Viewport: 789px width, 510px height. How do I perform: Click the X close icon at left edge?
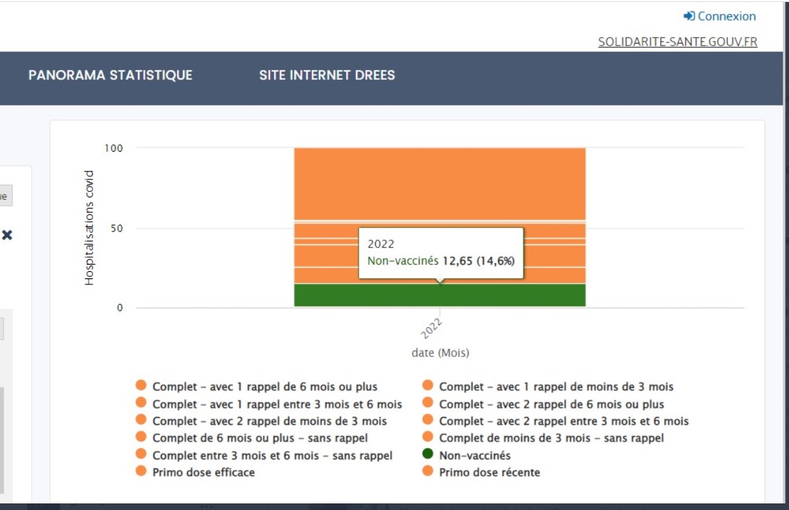point(7,235)
